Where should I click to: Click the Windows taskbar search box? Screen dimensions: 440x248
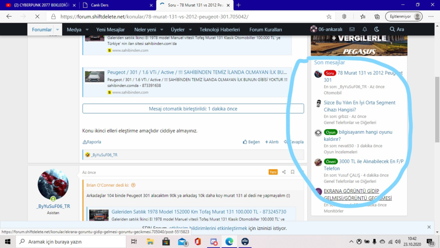[x=71, y=242]
